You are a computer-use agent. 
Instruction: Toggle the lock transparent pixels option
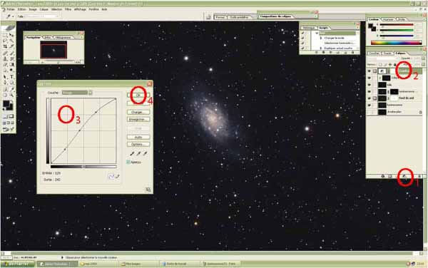click(380, 64)
